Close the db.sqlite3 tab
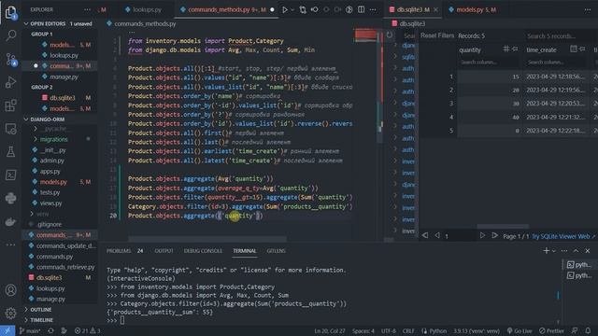This screenshot has height=336, width=598. tap(435, 10)
